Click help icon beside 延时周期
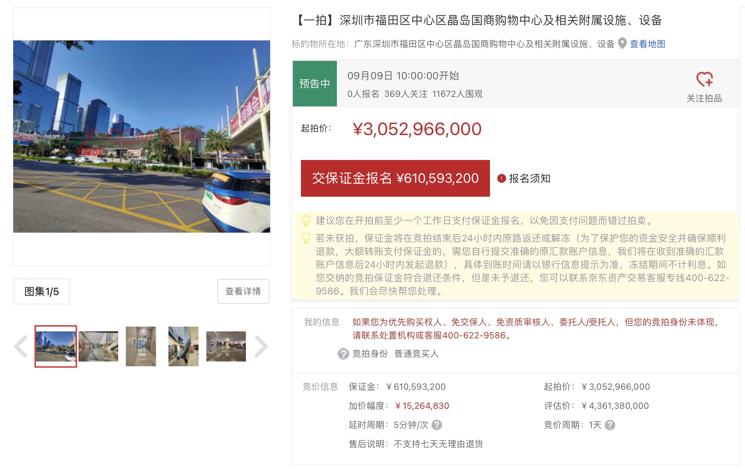Screen dimensions: 745x469 [437, 425]
